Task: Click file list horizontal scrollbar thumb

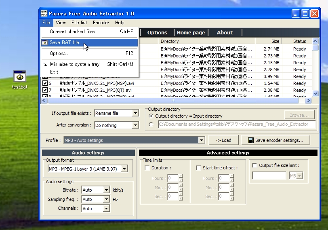Action: click(x=173, y=101)
